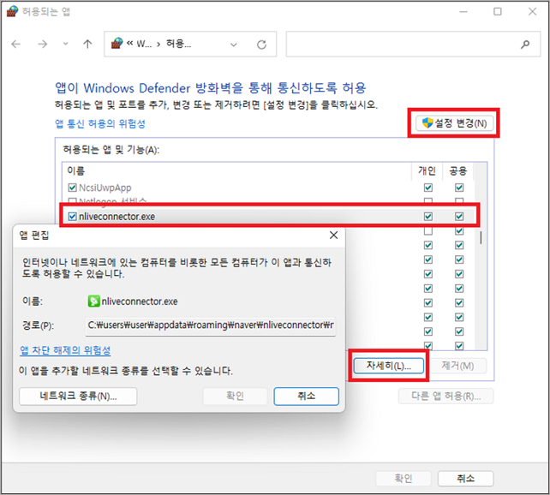Viewport: 550px width, 495px height.
Task: Click the 설정 변경(N) button
Action: click(454, 123)
